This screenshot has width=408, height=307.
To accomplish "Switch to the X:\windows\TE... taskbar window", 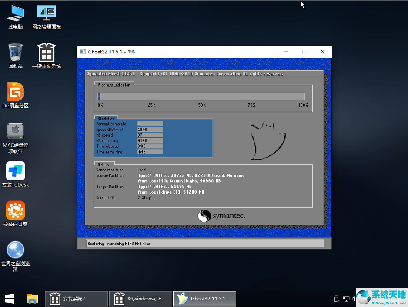I will [140, 299].
